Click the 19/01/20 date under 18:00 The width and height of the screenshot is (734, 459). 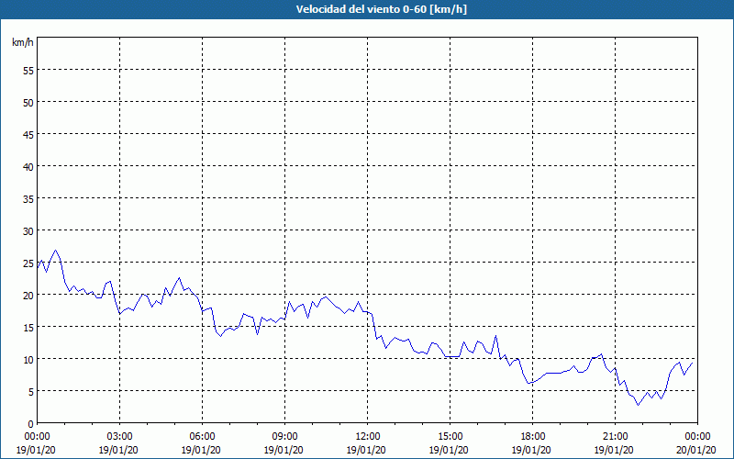click(x=531, y=450)
